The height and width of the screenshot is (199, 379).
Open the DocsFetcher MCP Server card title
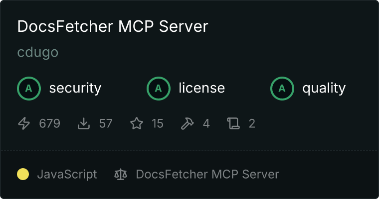coord(113,26)
